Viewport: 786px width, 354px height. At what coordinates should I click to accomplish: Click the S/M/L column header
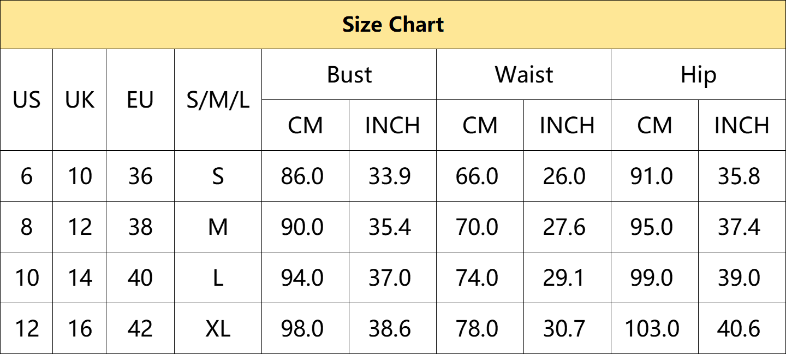218,100
